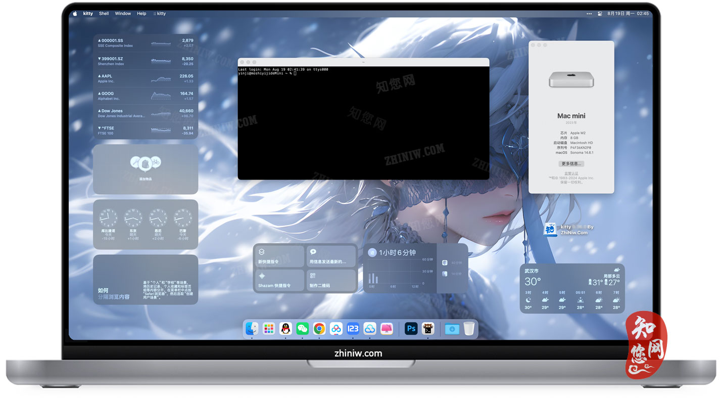722x403 pixels.
Task: Click 'Sonoma 14.6.1' macOS version text
Action: (x=582, y=152)
